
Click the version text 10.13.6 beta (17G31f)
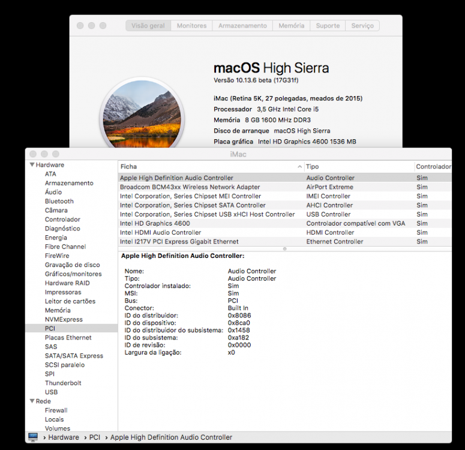(x=256, y=80)
